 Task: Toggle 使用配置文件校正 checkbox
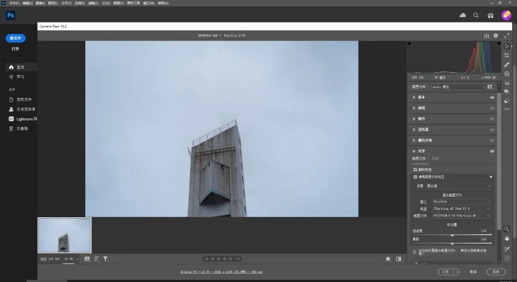pos(415,177)
